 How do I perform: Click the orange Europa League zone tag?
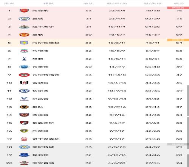pos(178,40)
